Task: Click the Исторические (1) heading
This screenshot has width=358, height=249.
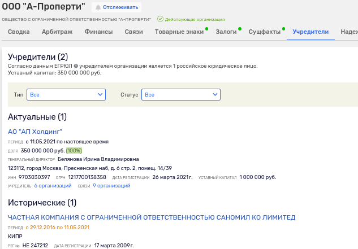Action: (42, 203)
